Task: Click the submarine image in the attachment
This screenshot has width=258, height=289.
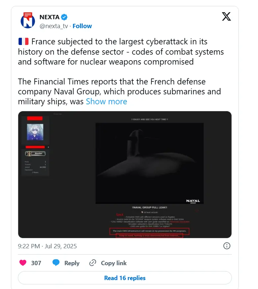Action: [150, 163]
